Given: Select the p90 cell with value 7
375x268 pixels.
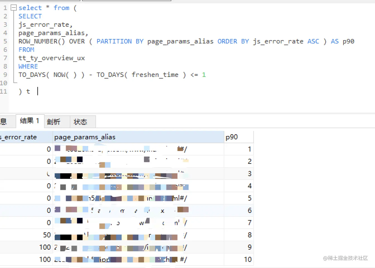Looking at the screenshot, I should coord(239,223).
